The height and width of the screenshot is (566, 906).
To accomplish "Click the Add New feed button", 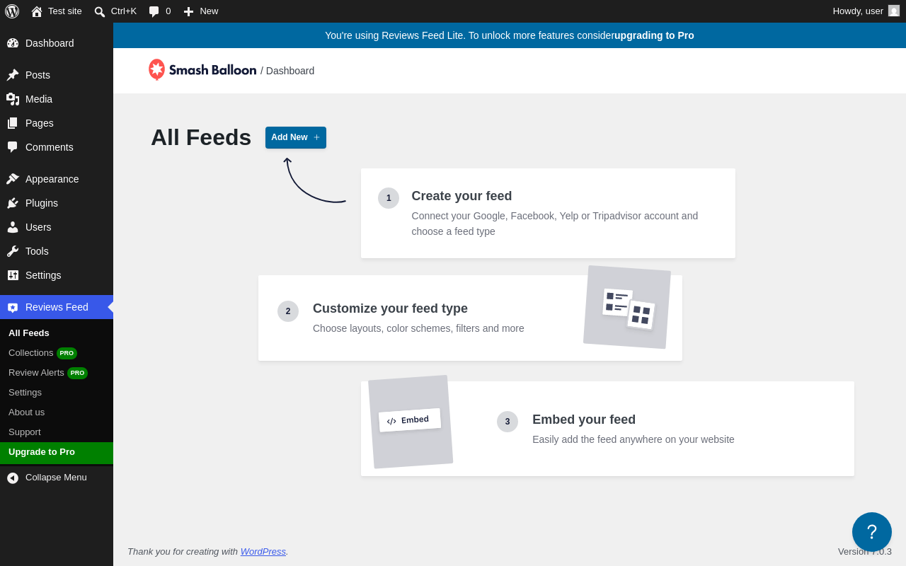I will pyautogui.click(x=296, y=137).
